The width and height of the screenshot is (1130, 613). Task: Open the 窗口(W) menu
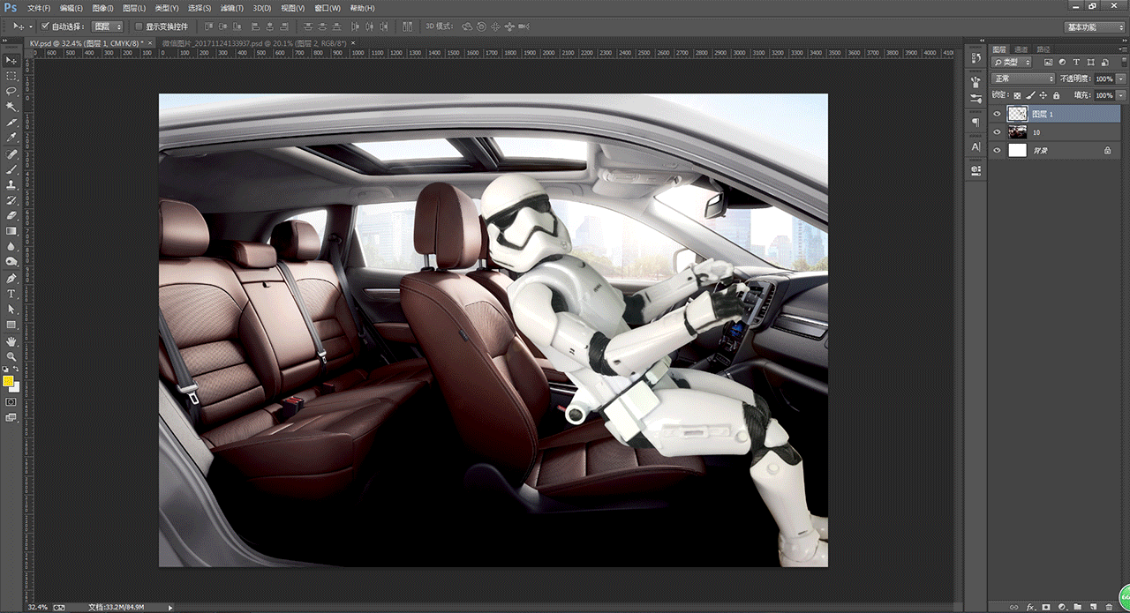pyautogui.click(x=328, y=8)
